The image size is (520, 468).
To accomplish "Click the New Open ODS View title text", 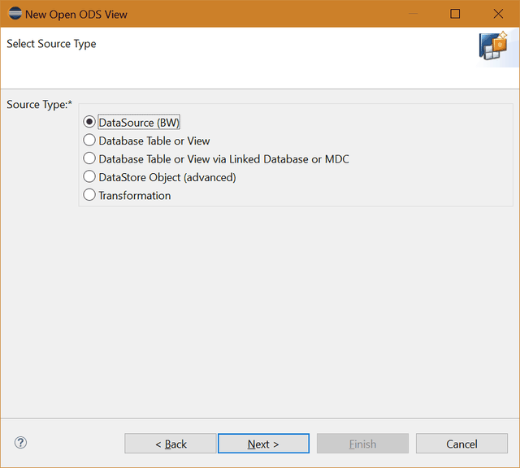I will 76,15.
